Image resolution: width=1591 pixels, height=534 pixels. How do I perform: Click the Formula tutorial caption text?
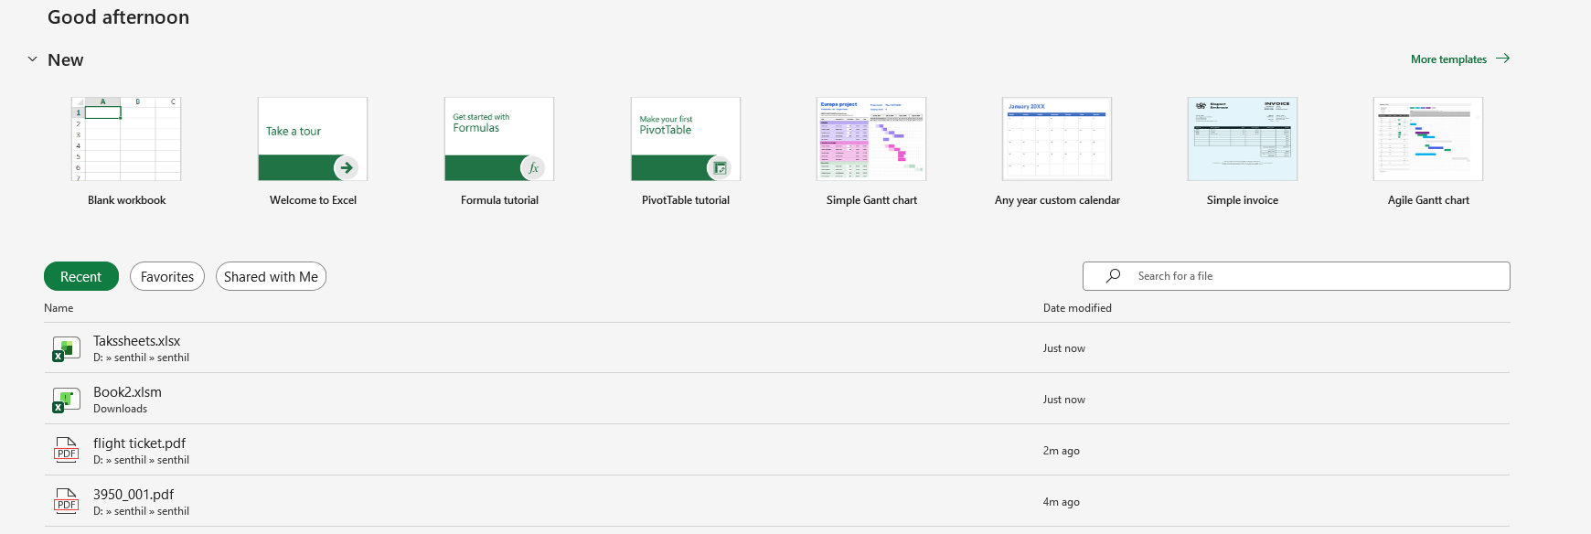(x=499, y=200)
